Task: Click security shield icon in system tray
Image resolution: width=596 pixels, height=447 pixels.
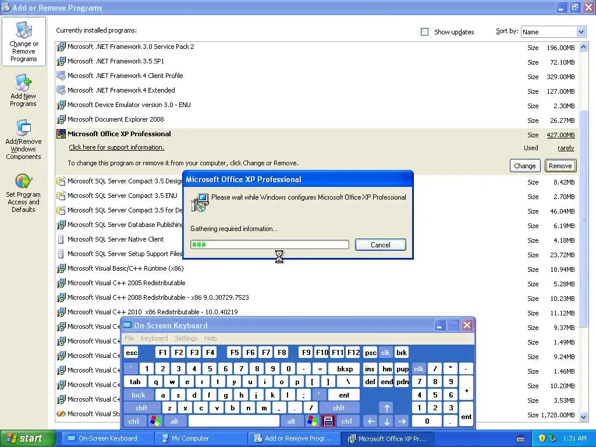Action: coord(542,438)
